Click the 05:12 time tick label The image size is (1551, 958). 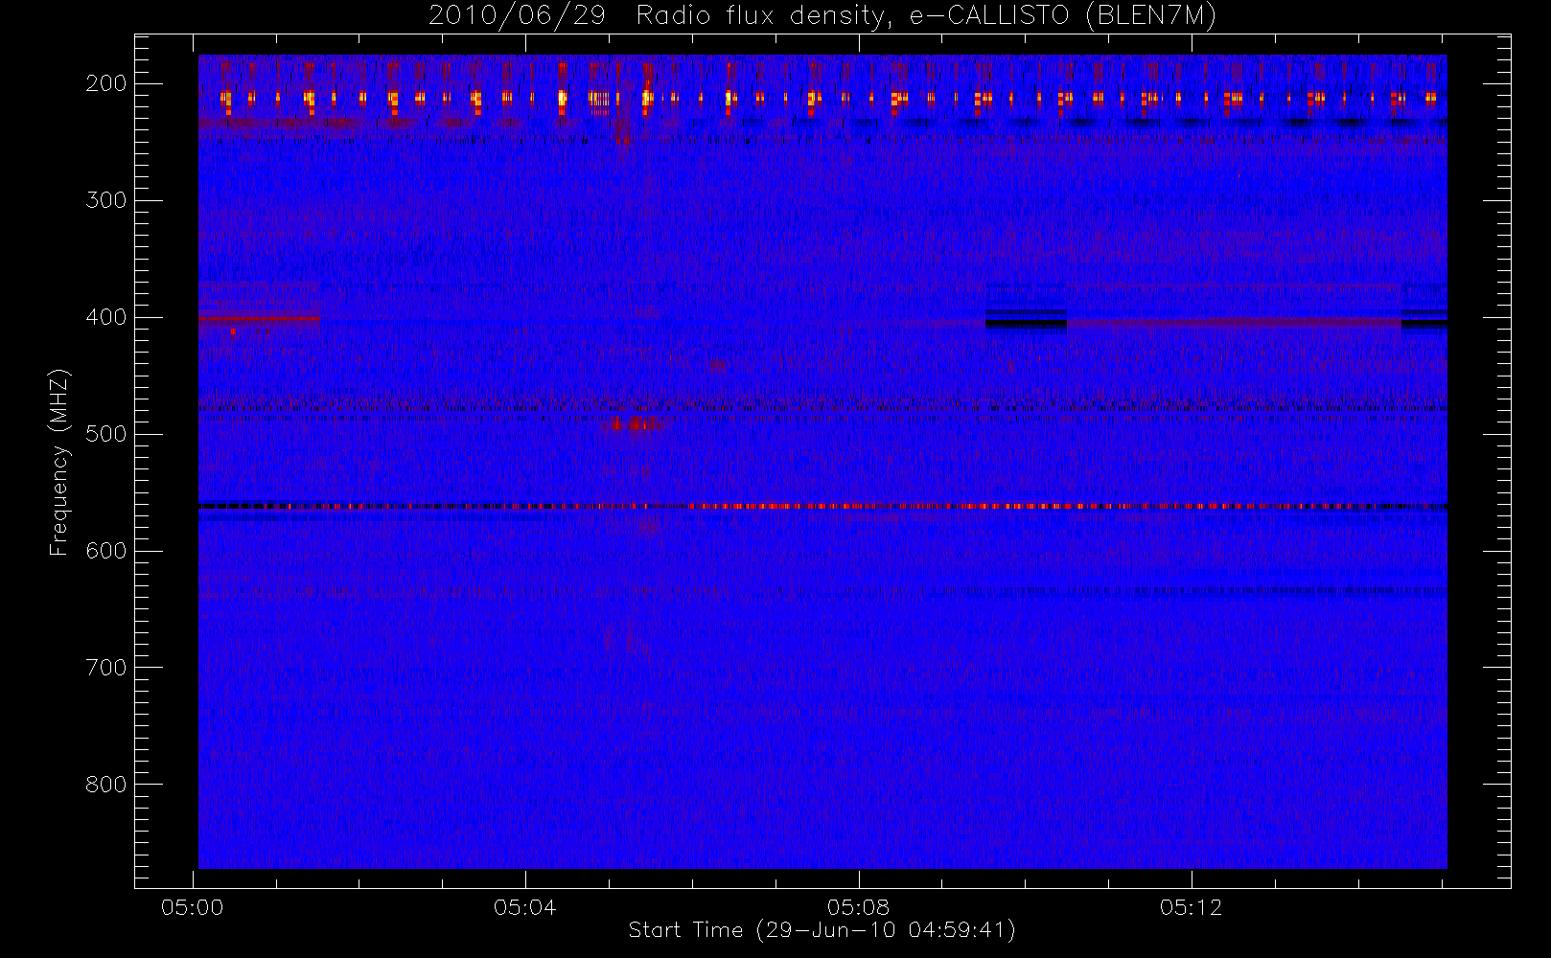pyautogui.click(x=1192, y=907)
